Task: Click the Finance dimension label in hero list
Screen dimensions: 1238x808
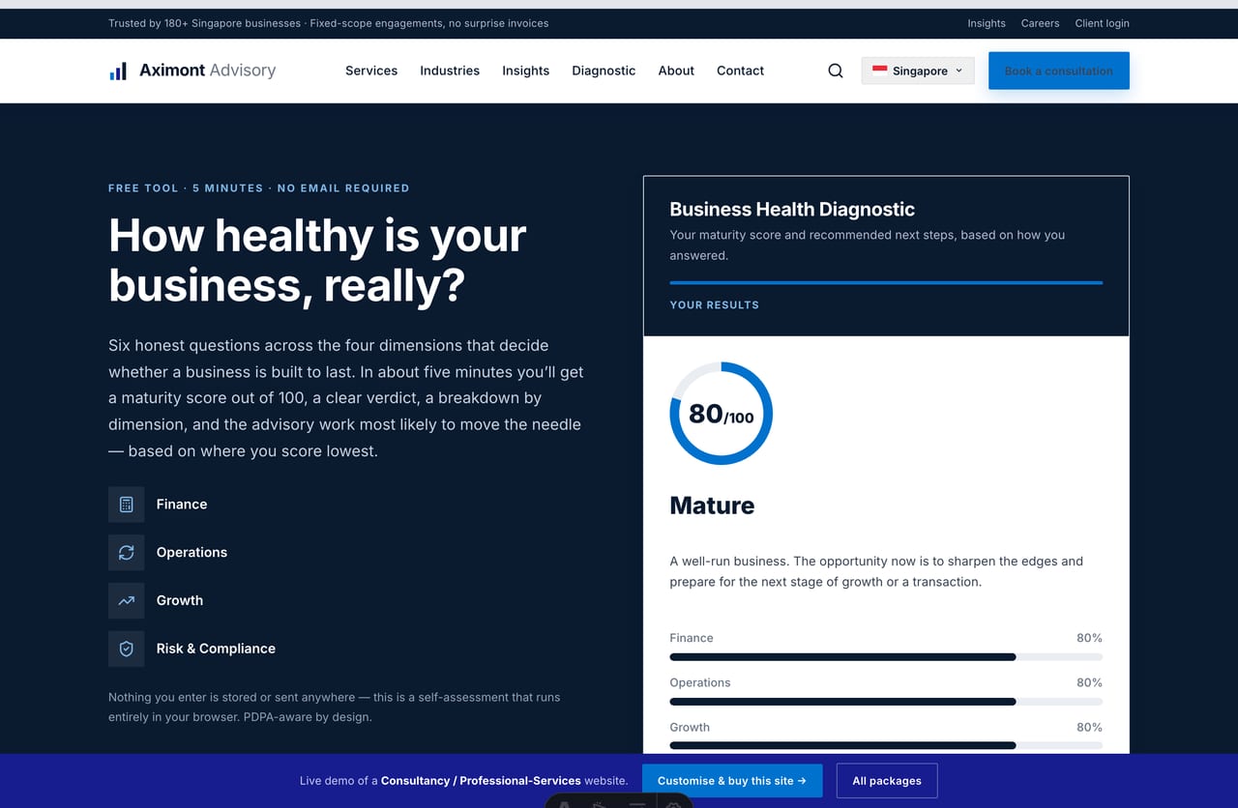Action: click(182, 505)
